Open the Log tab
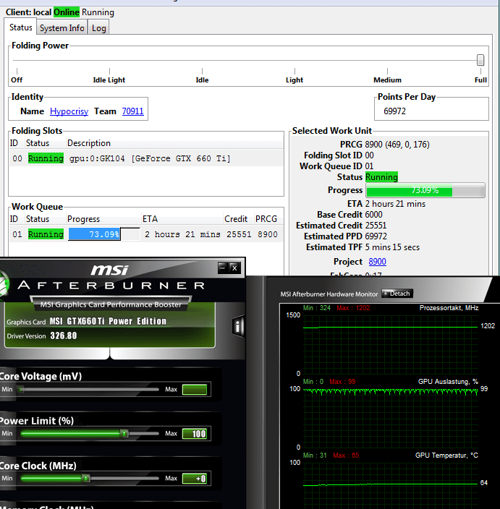 [x=98, y=28]
